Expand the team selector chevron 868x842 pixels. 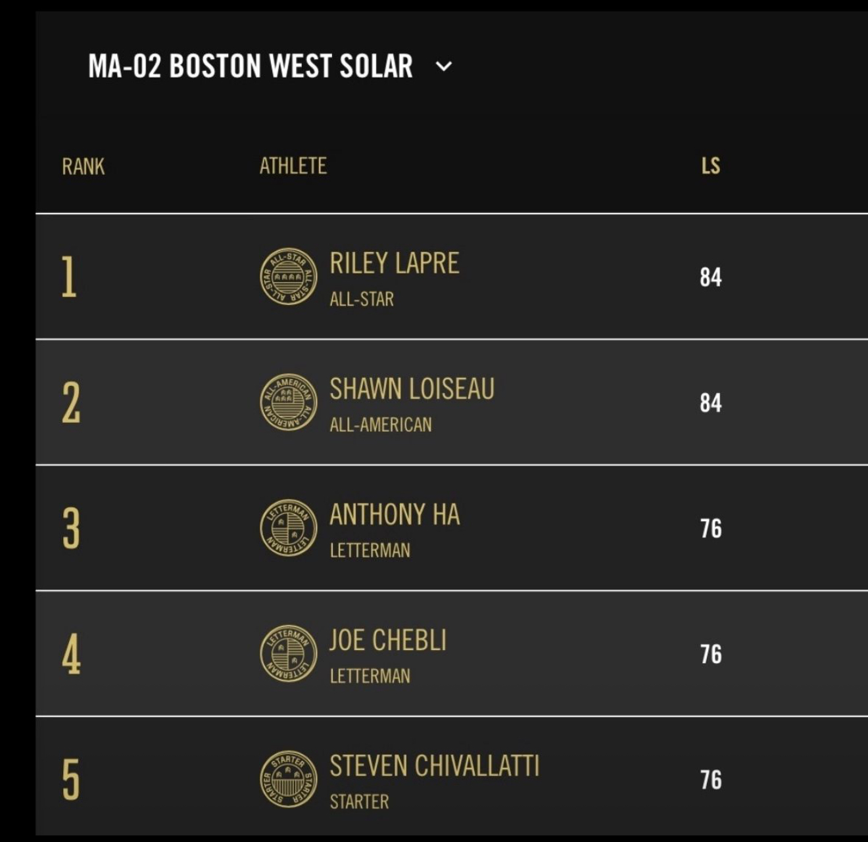[445, 66]
